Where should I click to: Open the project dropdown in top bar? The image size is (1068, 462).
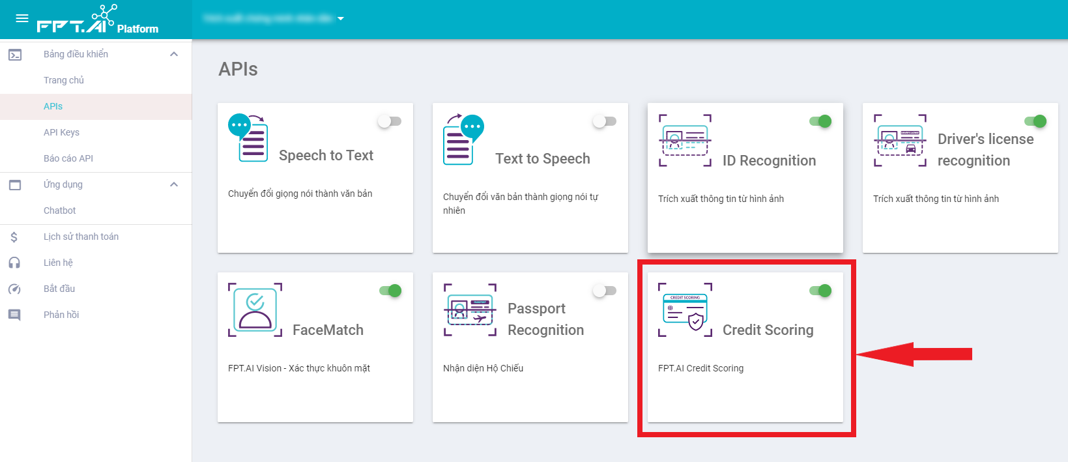click(274, 18)
